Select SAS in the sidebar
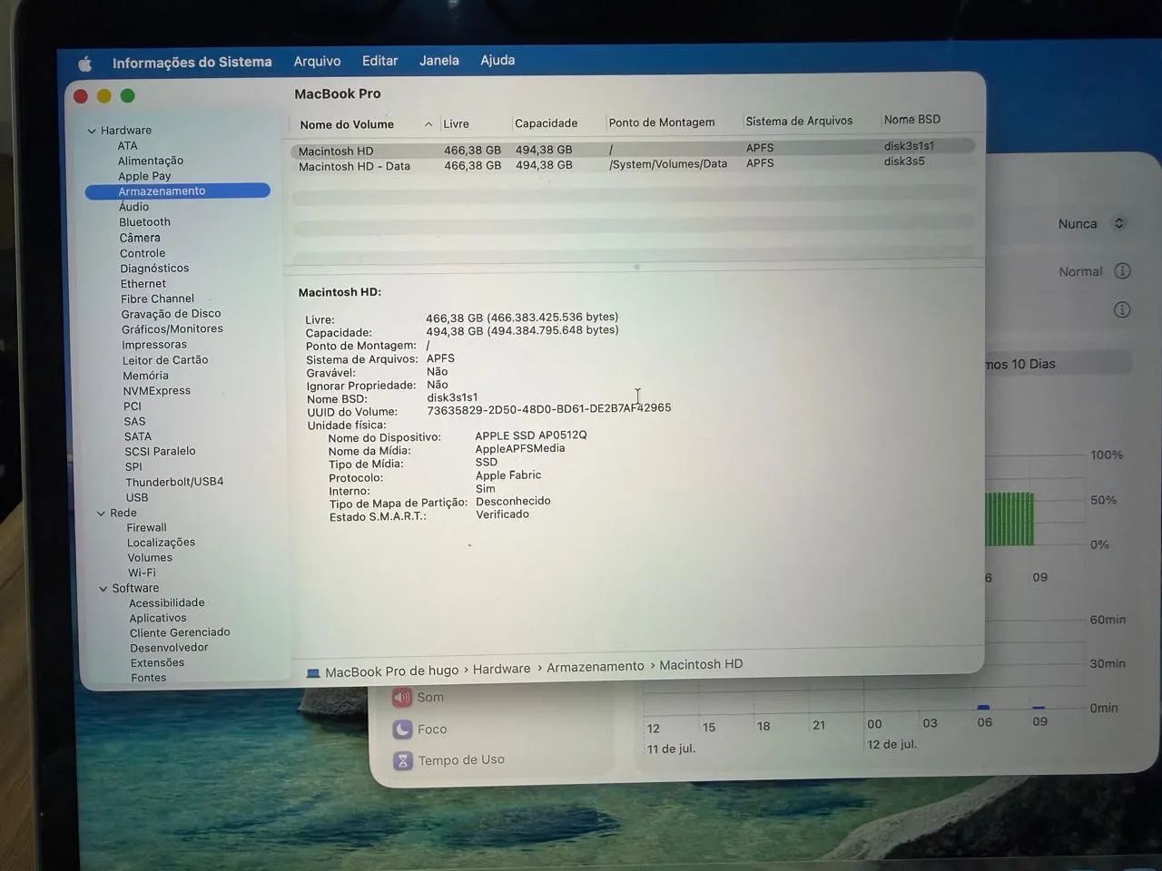1162x871 pixels. click(x=134, y=422)
